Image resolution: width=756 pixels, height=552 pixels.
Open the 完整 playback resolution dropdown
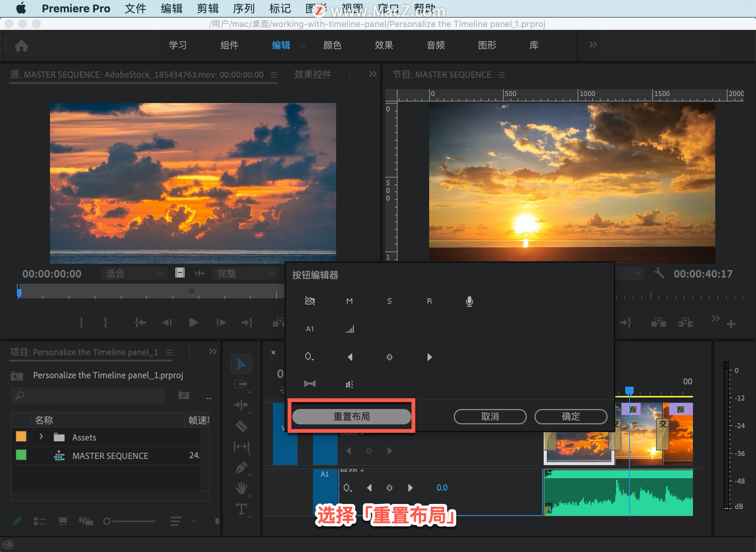245,274
